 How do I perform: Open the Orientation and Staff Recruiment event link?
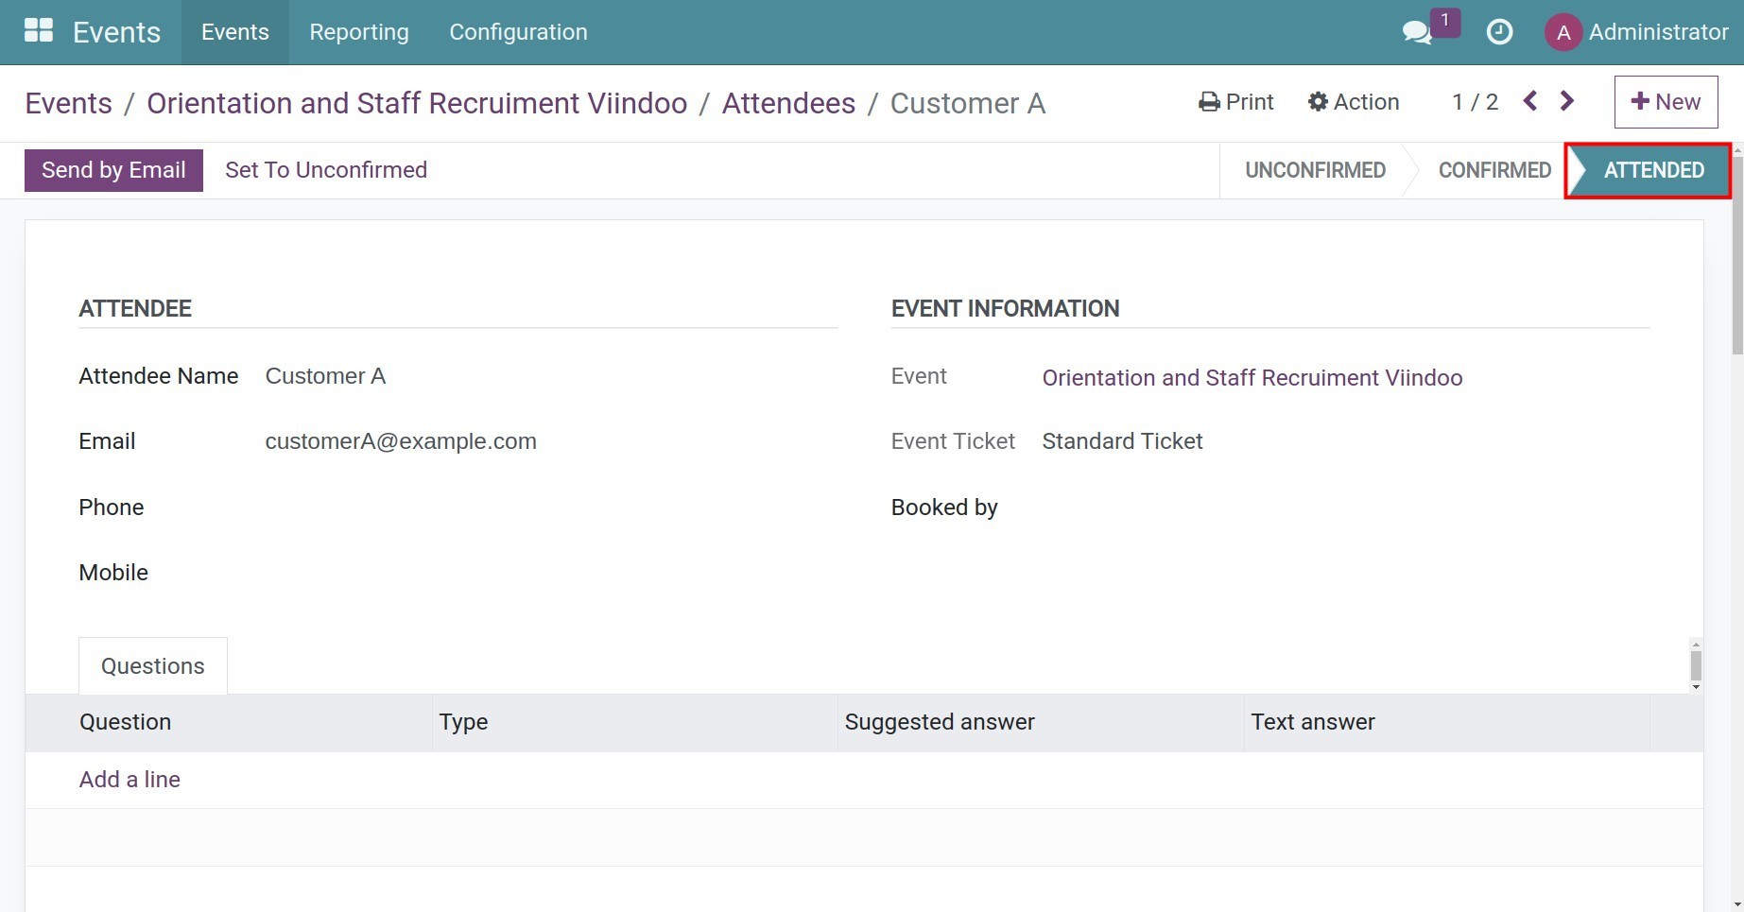pos(1252,378)
